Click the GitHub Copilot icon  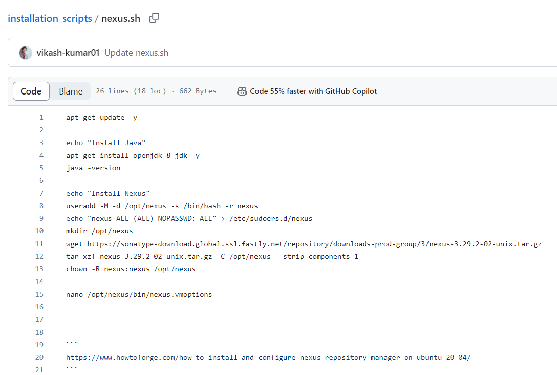pyautogui.click(x=242, y=91)
